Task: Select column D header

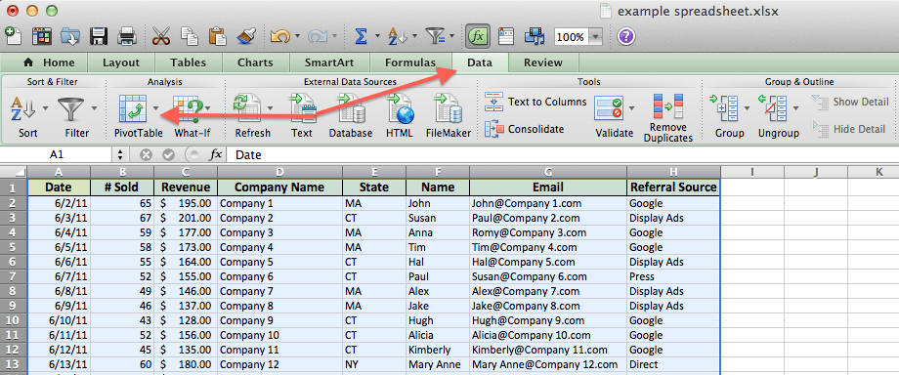Action: pyautogui.click(x=279, y=172)
